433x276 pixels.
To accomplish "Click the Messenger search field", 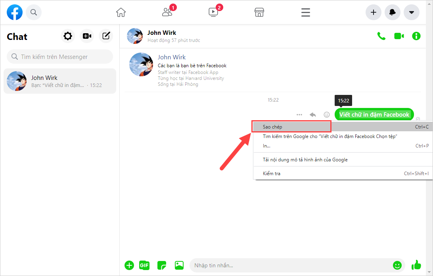I will [x=60, y=57].
